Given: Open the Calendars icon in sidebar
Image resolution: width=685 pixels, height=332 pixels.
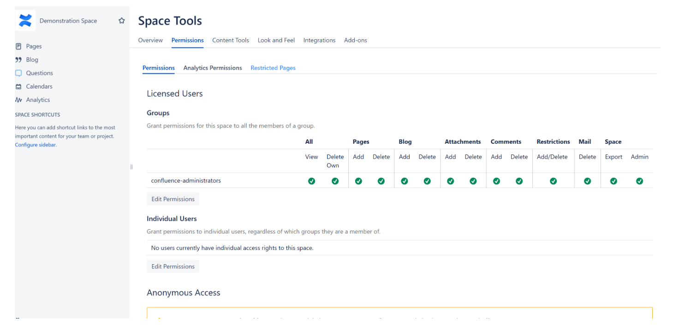Looking at the screenshot, I should (x=18, y=86).
